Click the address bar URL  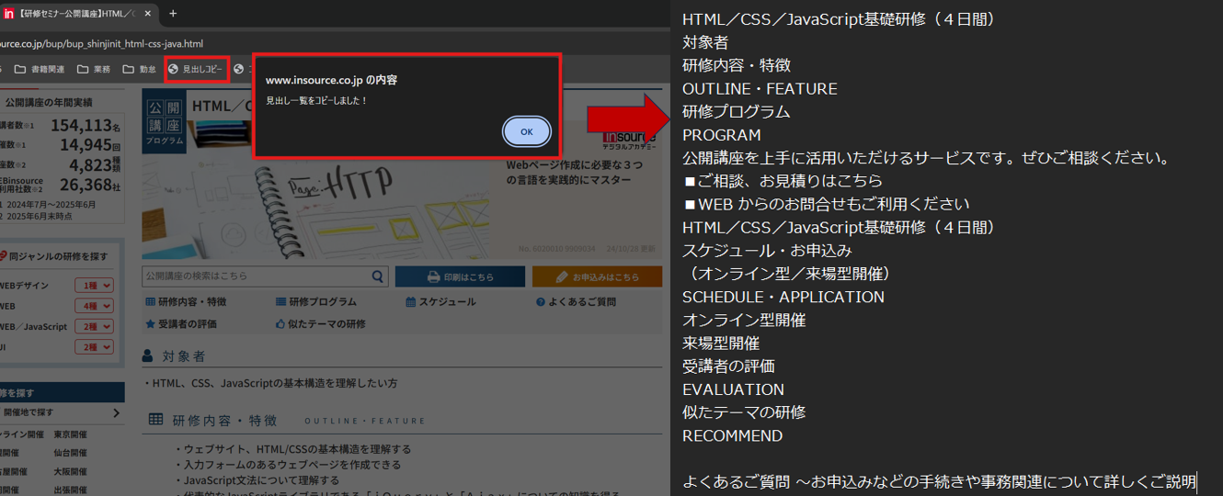click(101, 43)
